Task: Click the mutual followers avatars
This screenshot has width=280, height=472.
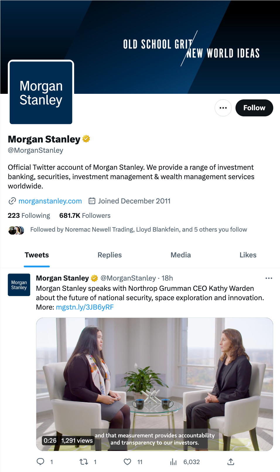Action: 16,230
